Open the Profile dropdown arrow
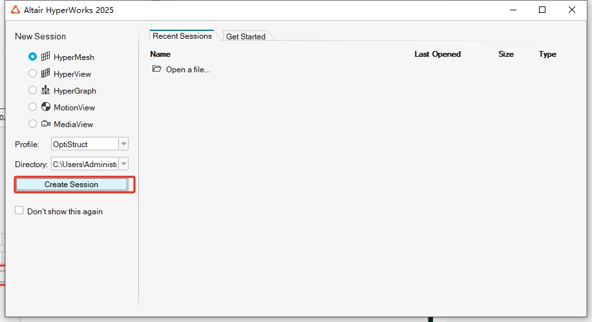This screenshot has width=592, height=322. pyautogui.click(x=123, y=144)
